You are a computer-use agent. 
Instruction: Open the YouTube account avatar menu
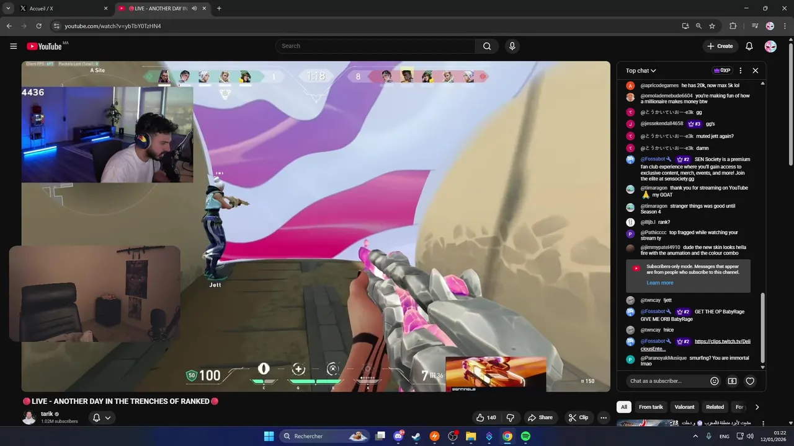pyautogui.click(x=770, y=46)
